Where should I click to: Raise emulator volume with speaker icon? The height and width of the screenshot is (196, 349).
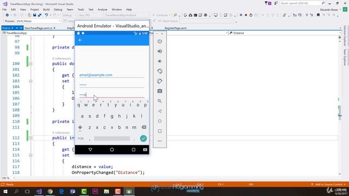point(160,51)
